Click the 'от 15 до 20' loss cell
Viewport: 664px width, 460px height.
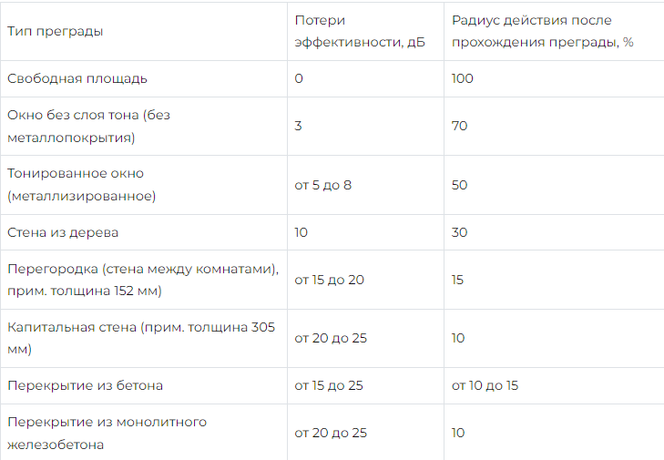329,280
